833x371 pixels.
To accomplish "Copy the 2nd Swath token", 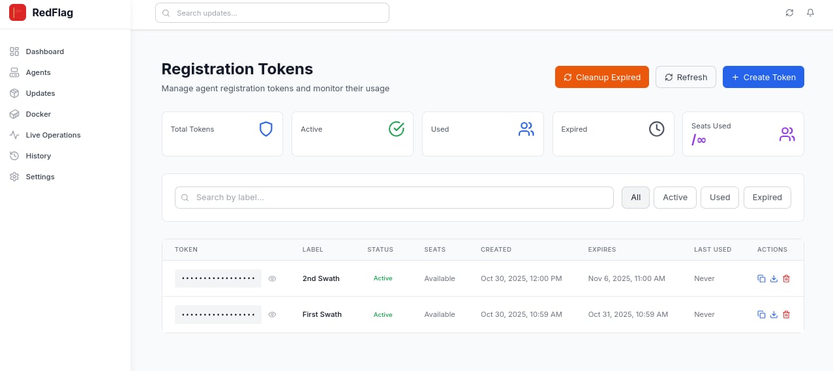I will [761, 279].
